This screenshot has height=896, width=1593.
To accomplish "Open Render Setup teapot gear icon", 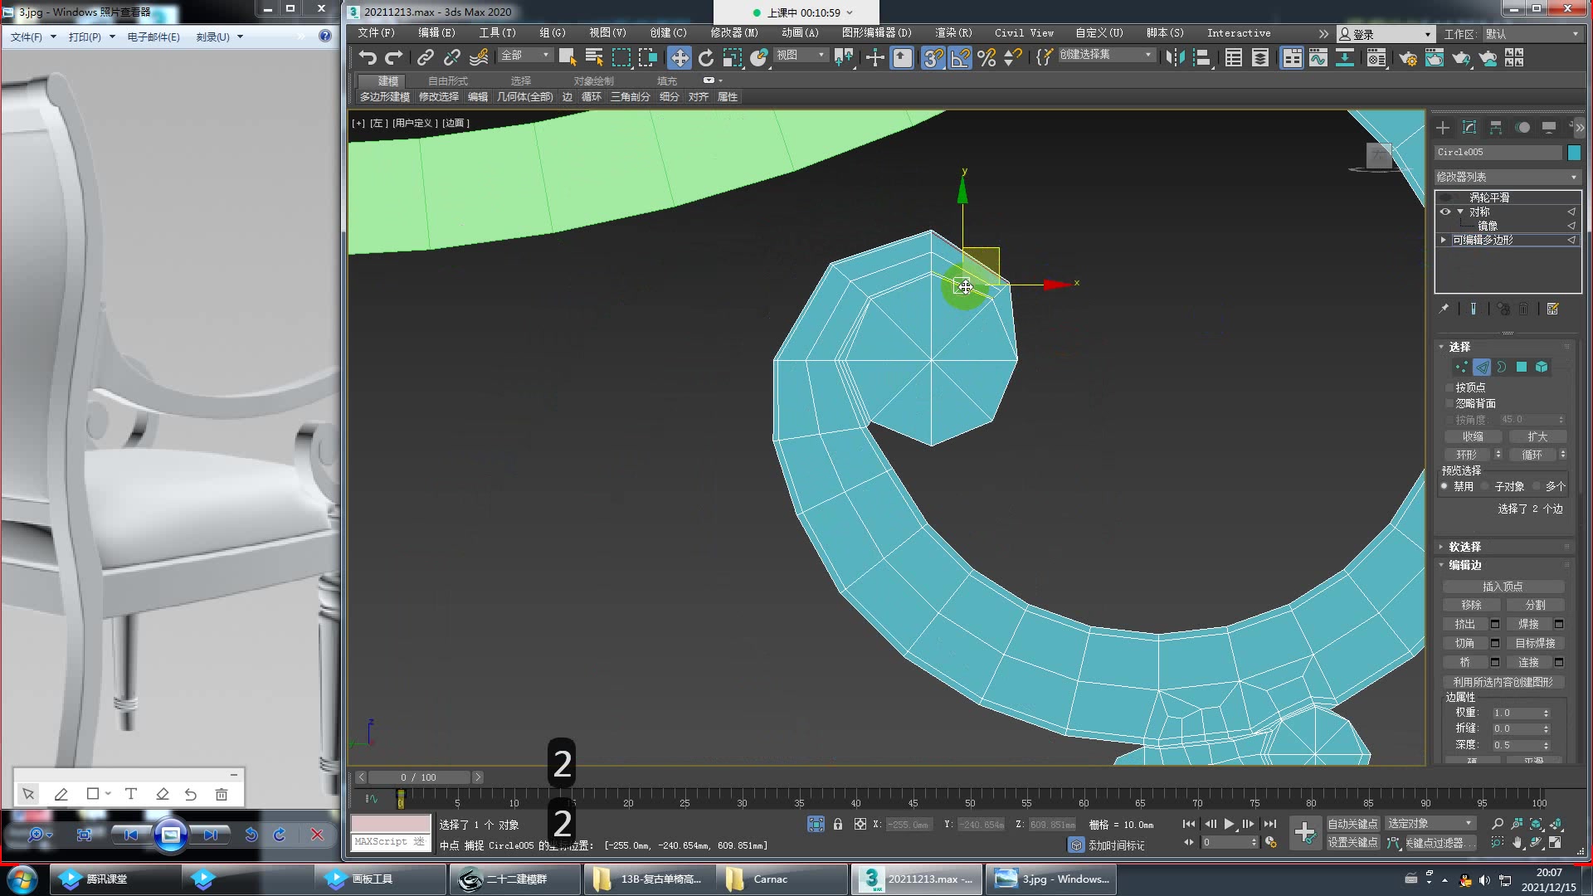I will tap(1408, 57).
